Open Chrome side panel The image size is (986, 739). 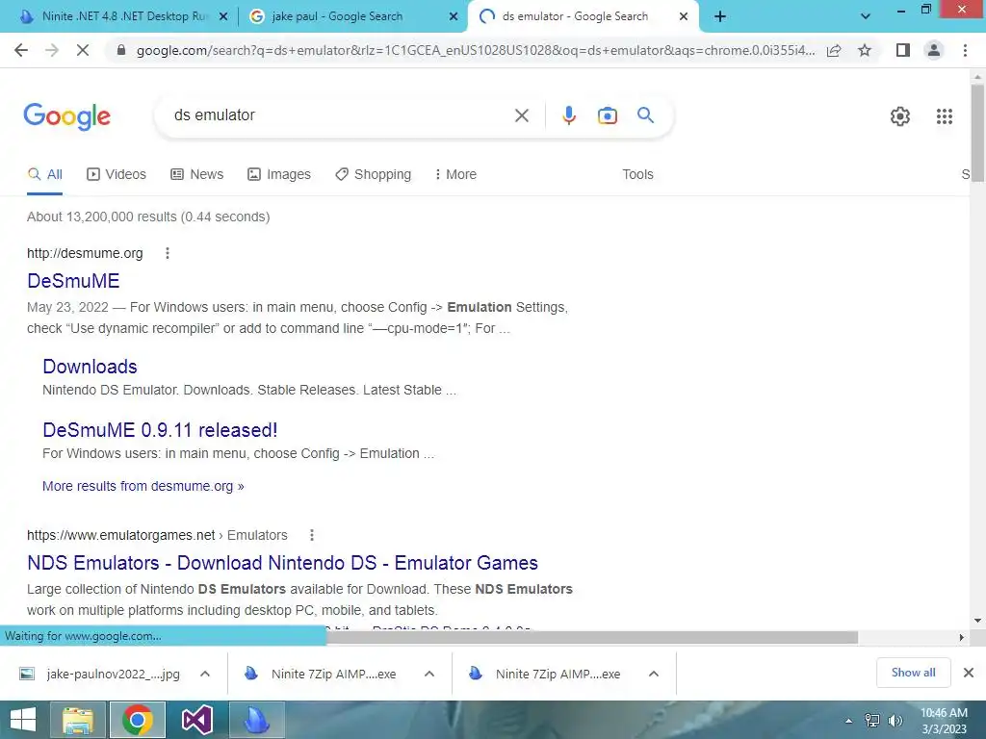903,50
